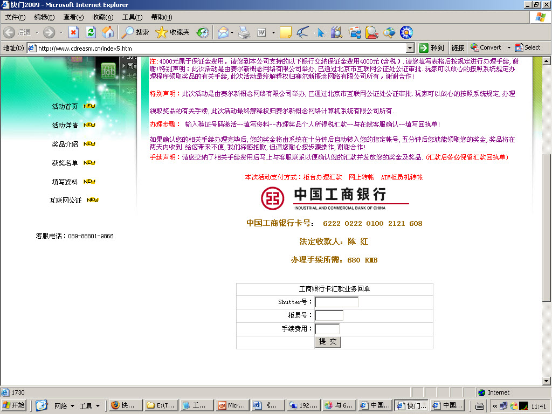Switch to the Micr... PowerPoint taskbar item
Screen dimensions: 552x414
tap(232, 405)
